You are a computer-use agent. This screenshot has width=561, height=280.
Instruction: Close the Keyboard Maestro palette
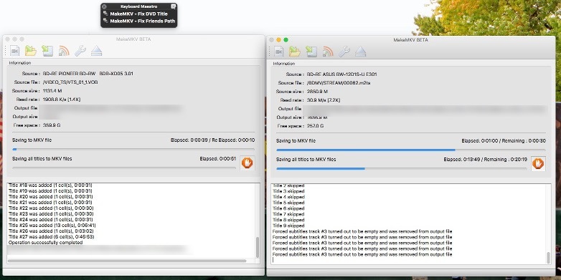pyautogui.click(x=104, y=6)
